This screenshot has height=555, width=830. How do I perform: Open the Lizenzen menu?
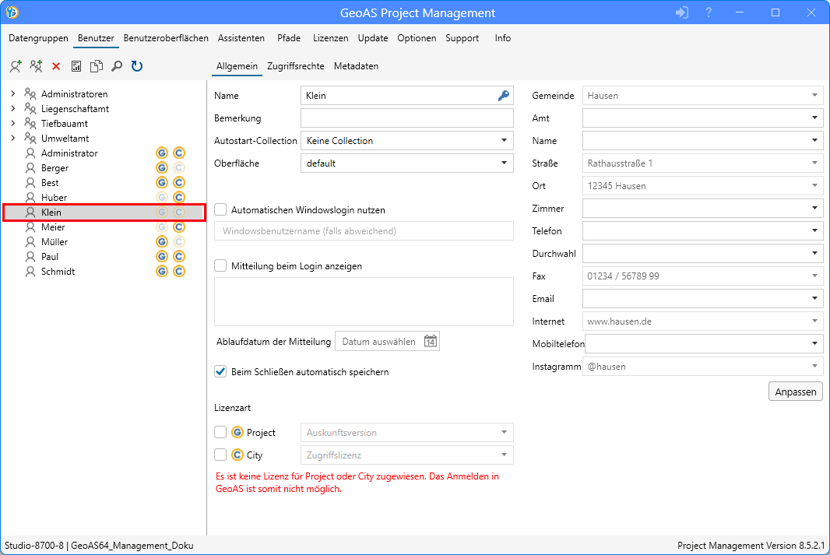(330, 38)
